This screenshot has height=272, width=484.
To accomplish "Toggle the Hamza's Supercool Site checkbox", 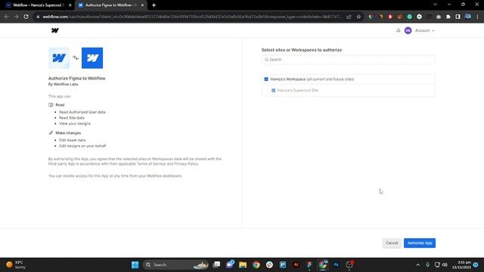I will click(x=273, y=91).
